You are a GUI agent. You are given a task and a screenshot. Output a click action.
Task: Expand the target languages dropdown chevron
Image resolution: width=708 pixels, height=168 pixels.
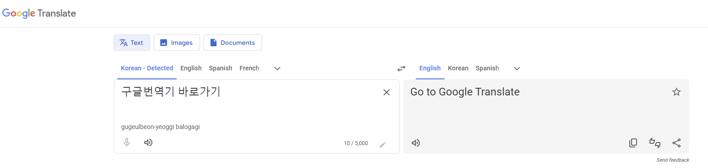[x=517, y=69]
